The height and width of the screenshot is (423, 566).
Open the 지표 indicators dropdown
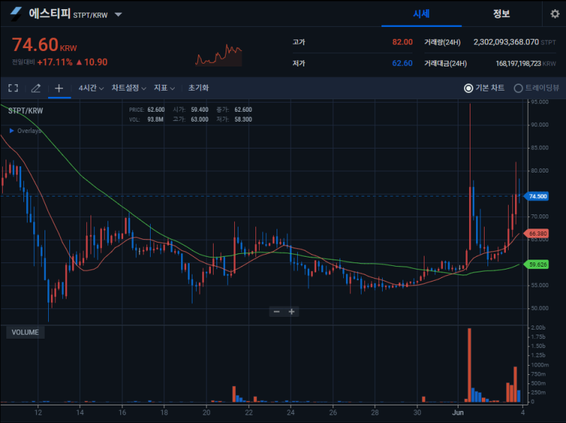[x=164, y=88]
